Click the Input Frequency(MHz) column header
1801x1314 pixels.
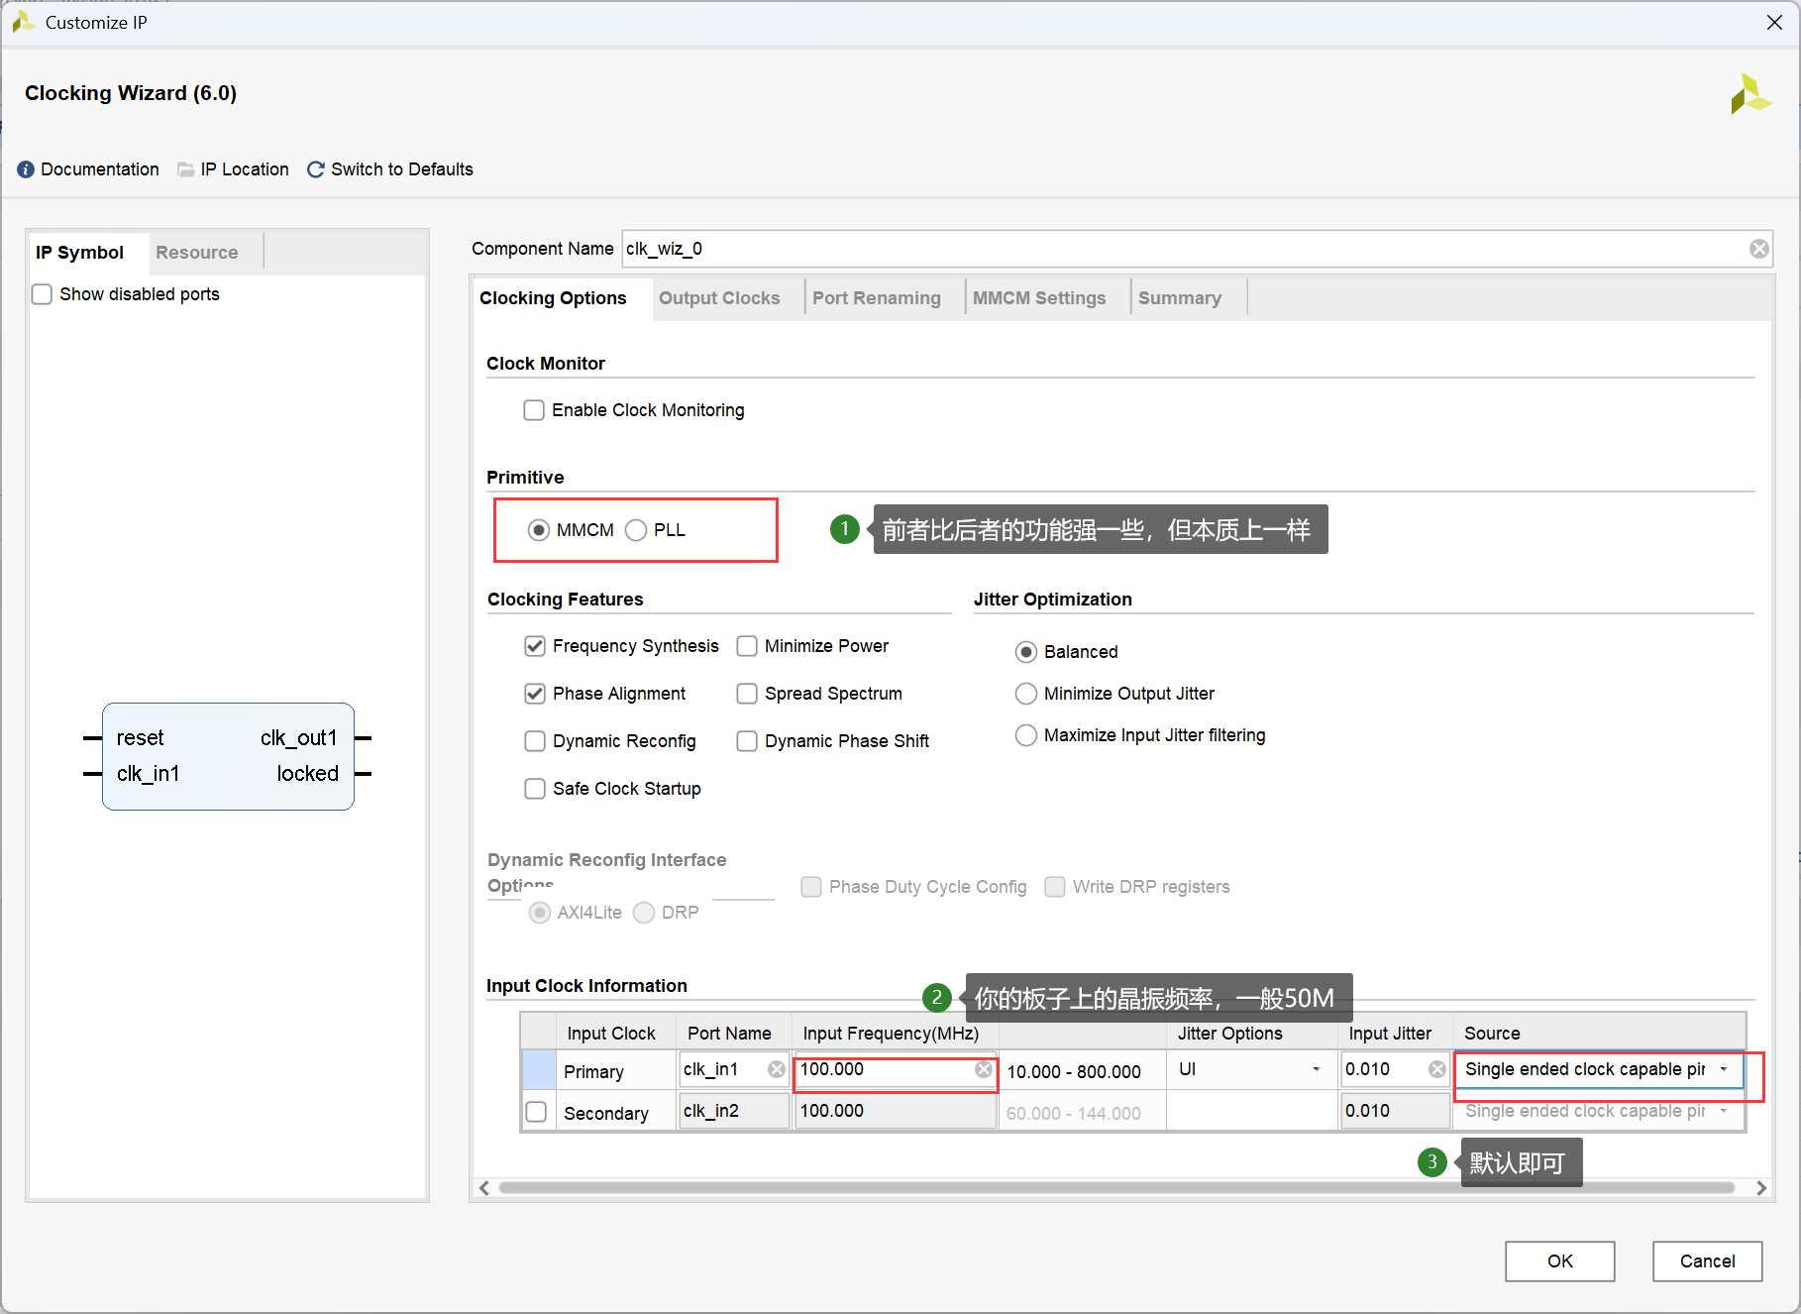tap(891, 1034)
